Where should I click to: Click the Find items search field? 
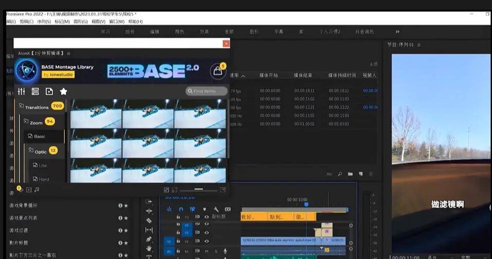(x=206, y=91)
